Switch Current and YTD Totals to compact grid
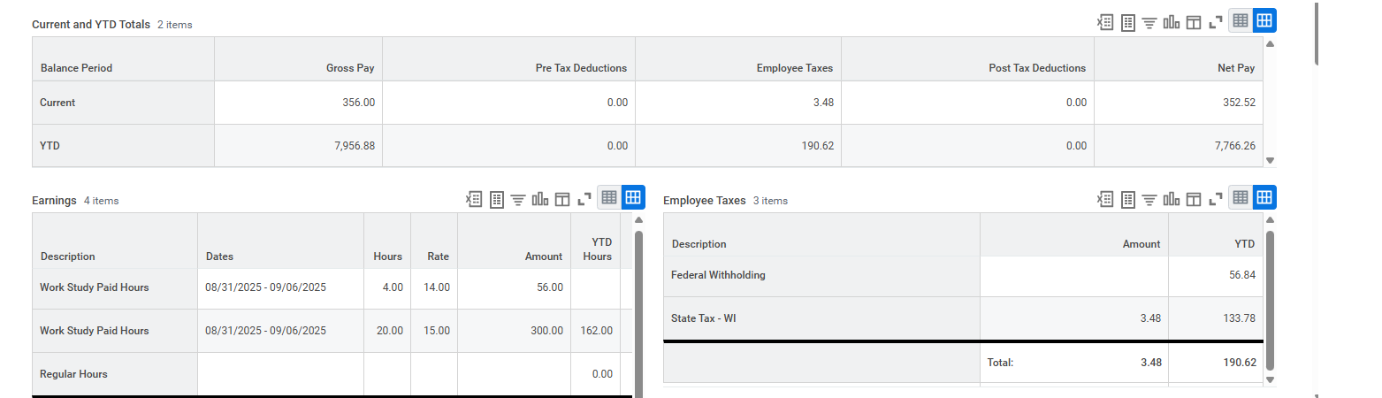The width and height of the screenshot is (1382, 398). click(x=1241, y=21)
